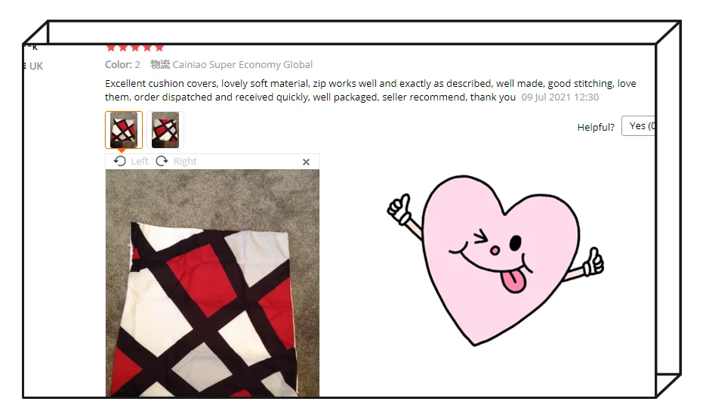Click the heart's thumbs-up hand on the right
The image size is (703, 417).
594,261
